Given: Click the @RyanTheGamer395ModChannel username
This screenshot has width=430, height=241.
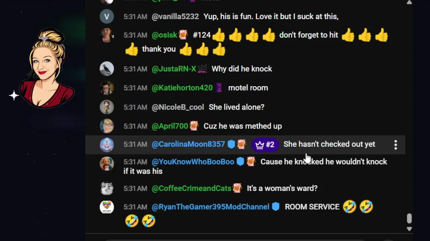Looking at the screenshot, I should coord(211,207).
